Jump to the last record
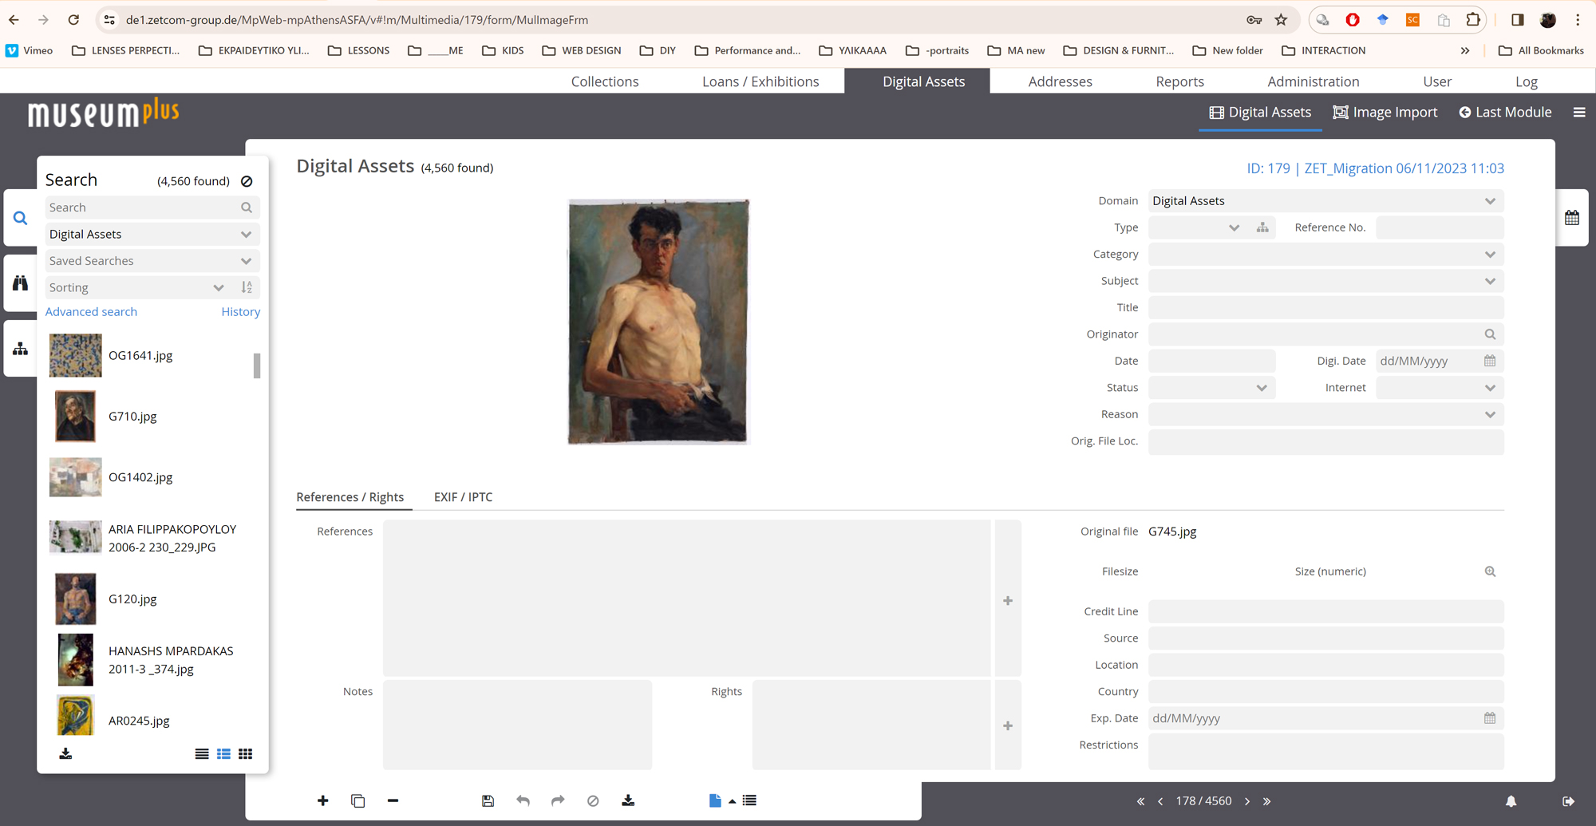1596x826 pixels. pos(1267,801)
